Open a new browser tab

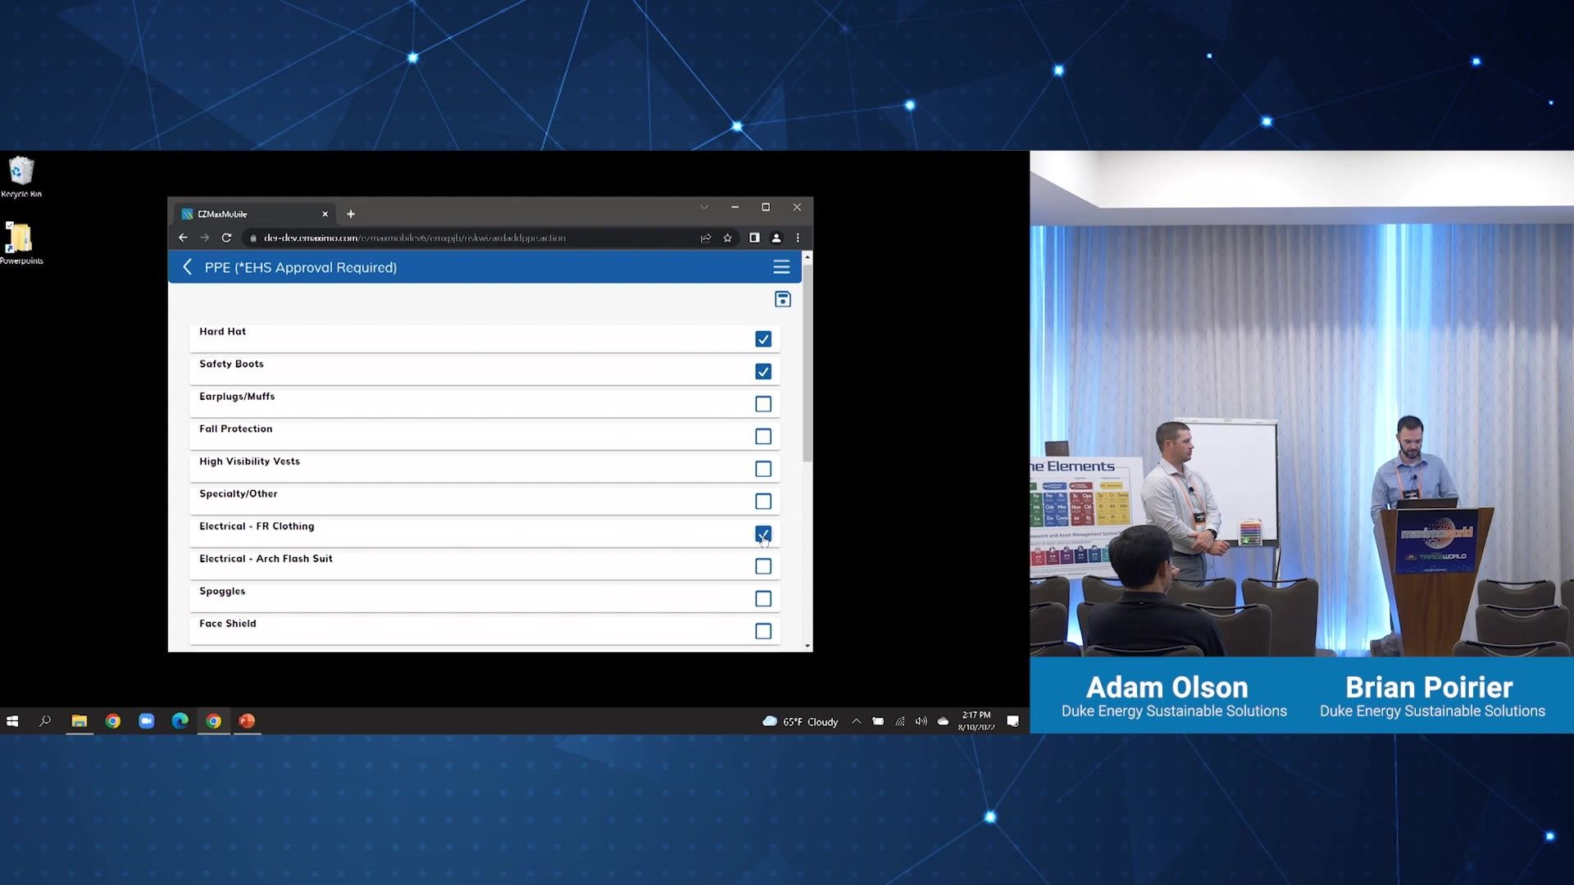click(x=351, y=214)
